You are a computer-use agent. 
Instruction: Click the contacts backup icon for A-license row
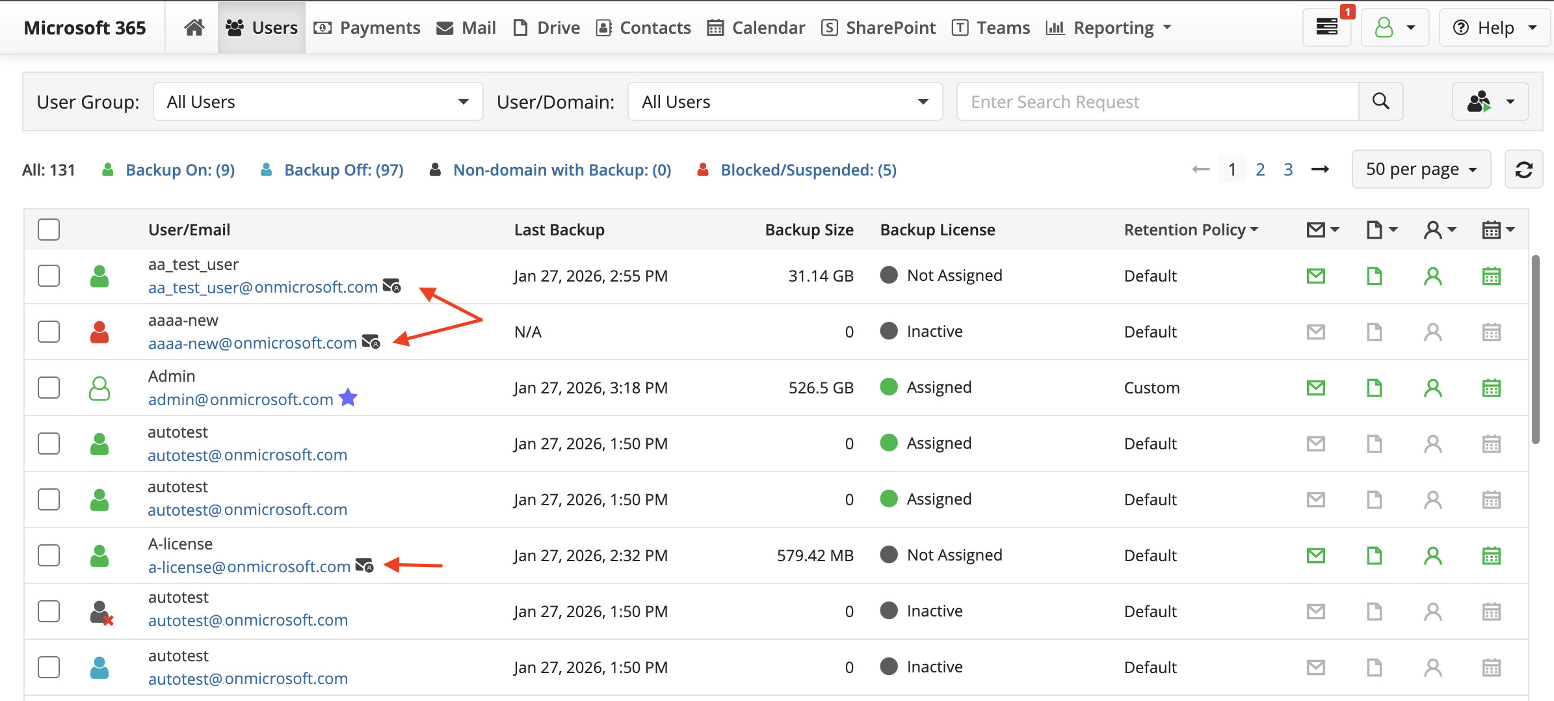coord(1433,556)
